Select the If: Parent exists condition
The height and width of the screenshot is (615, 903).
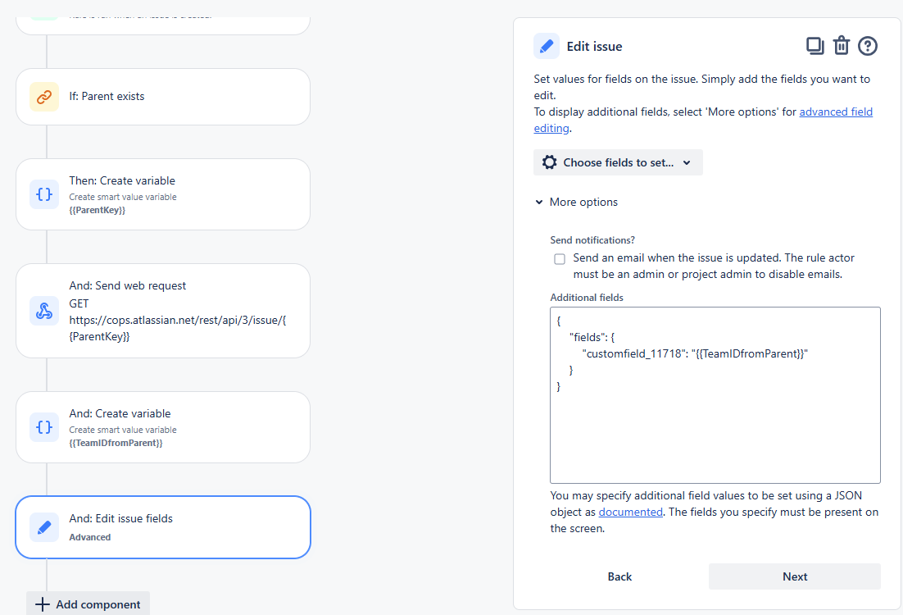coord(163,97)
